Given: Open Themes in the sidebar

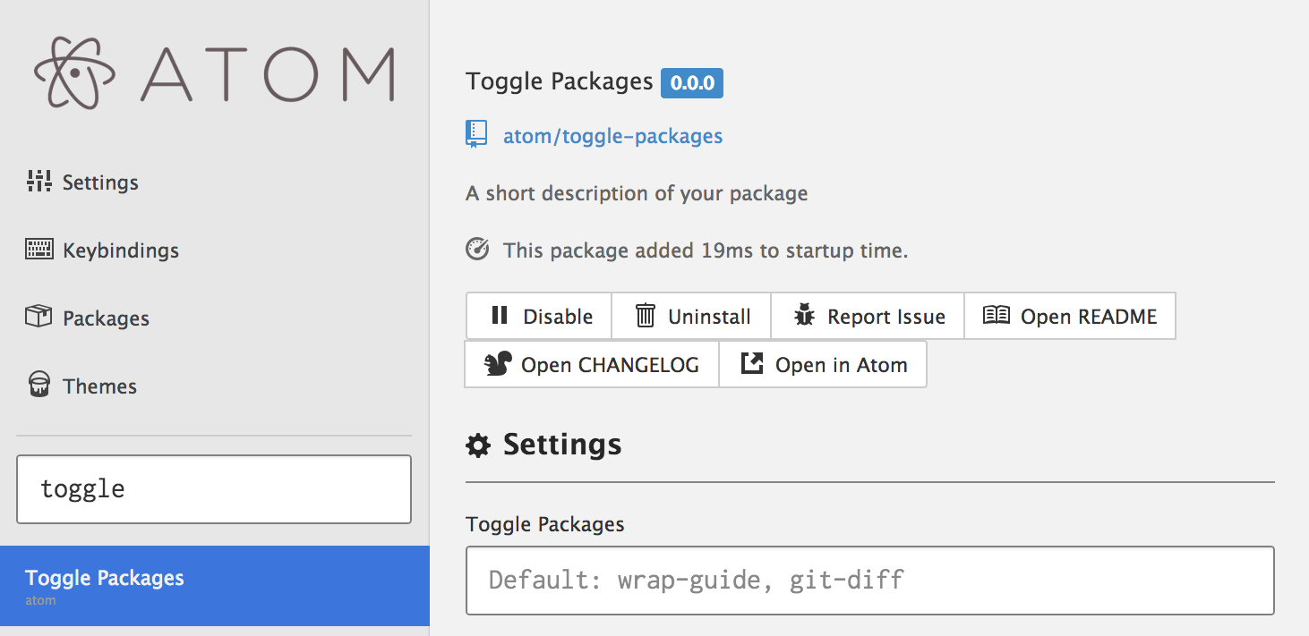Looking at the screenshot, I should 81,386.
